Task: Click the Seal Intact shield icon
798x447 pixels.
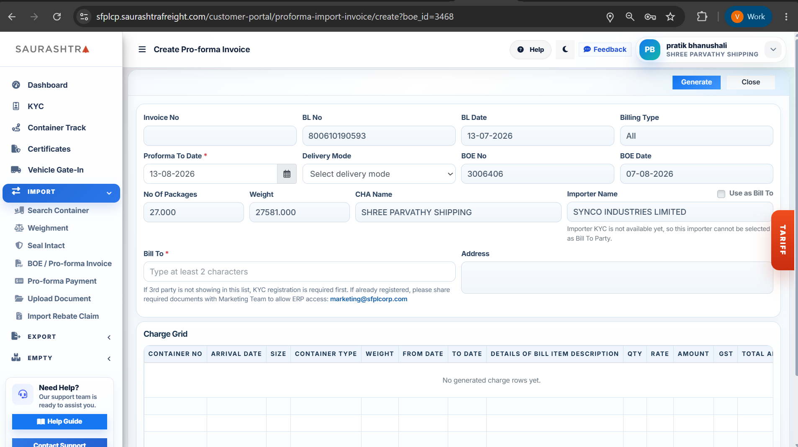Action: (19, 246)
